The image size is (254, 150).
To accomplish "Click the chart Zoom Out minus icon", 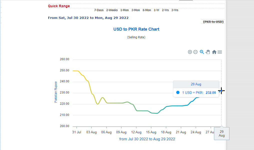I will (195, 52).
